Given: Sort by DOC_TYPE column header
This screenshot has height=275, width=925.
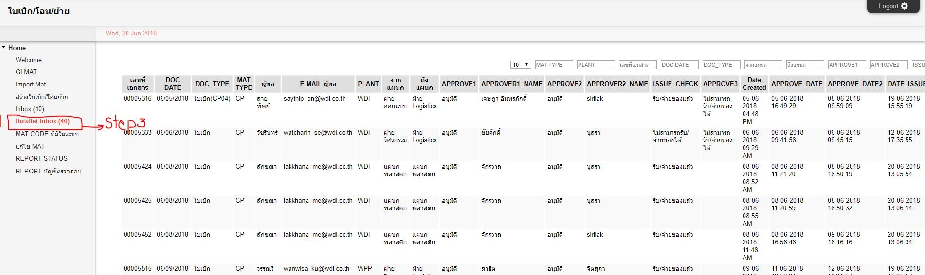Looking at the screenshot, I should [x=212, y=84].
